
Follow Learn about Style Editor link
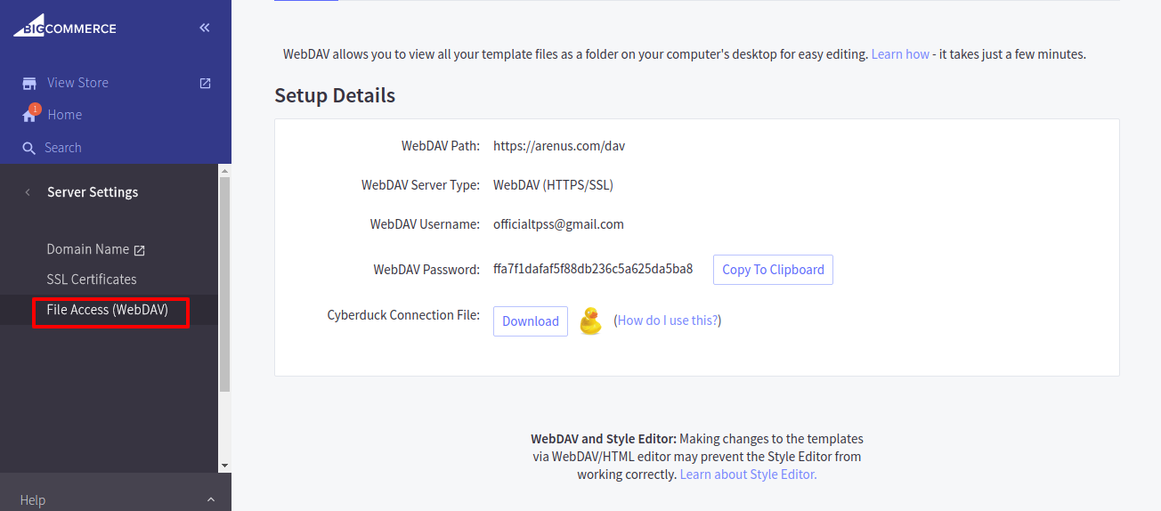click(x=748, y=474)
